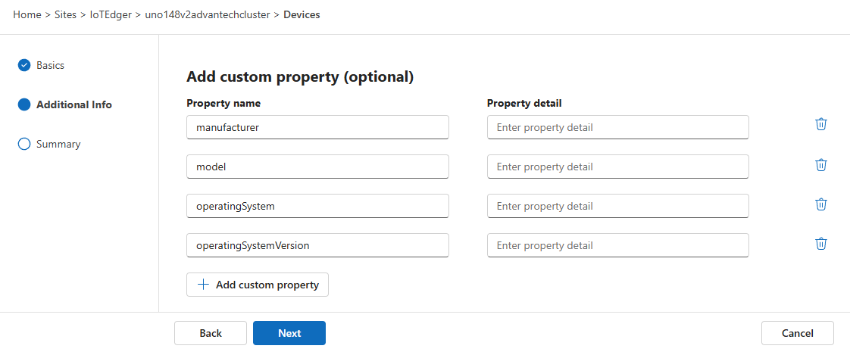This screenshot has height=355, width=850.
Task: Click the Basics completed step checkmark
Action: point(24,65)
